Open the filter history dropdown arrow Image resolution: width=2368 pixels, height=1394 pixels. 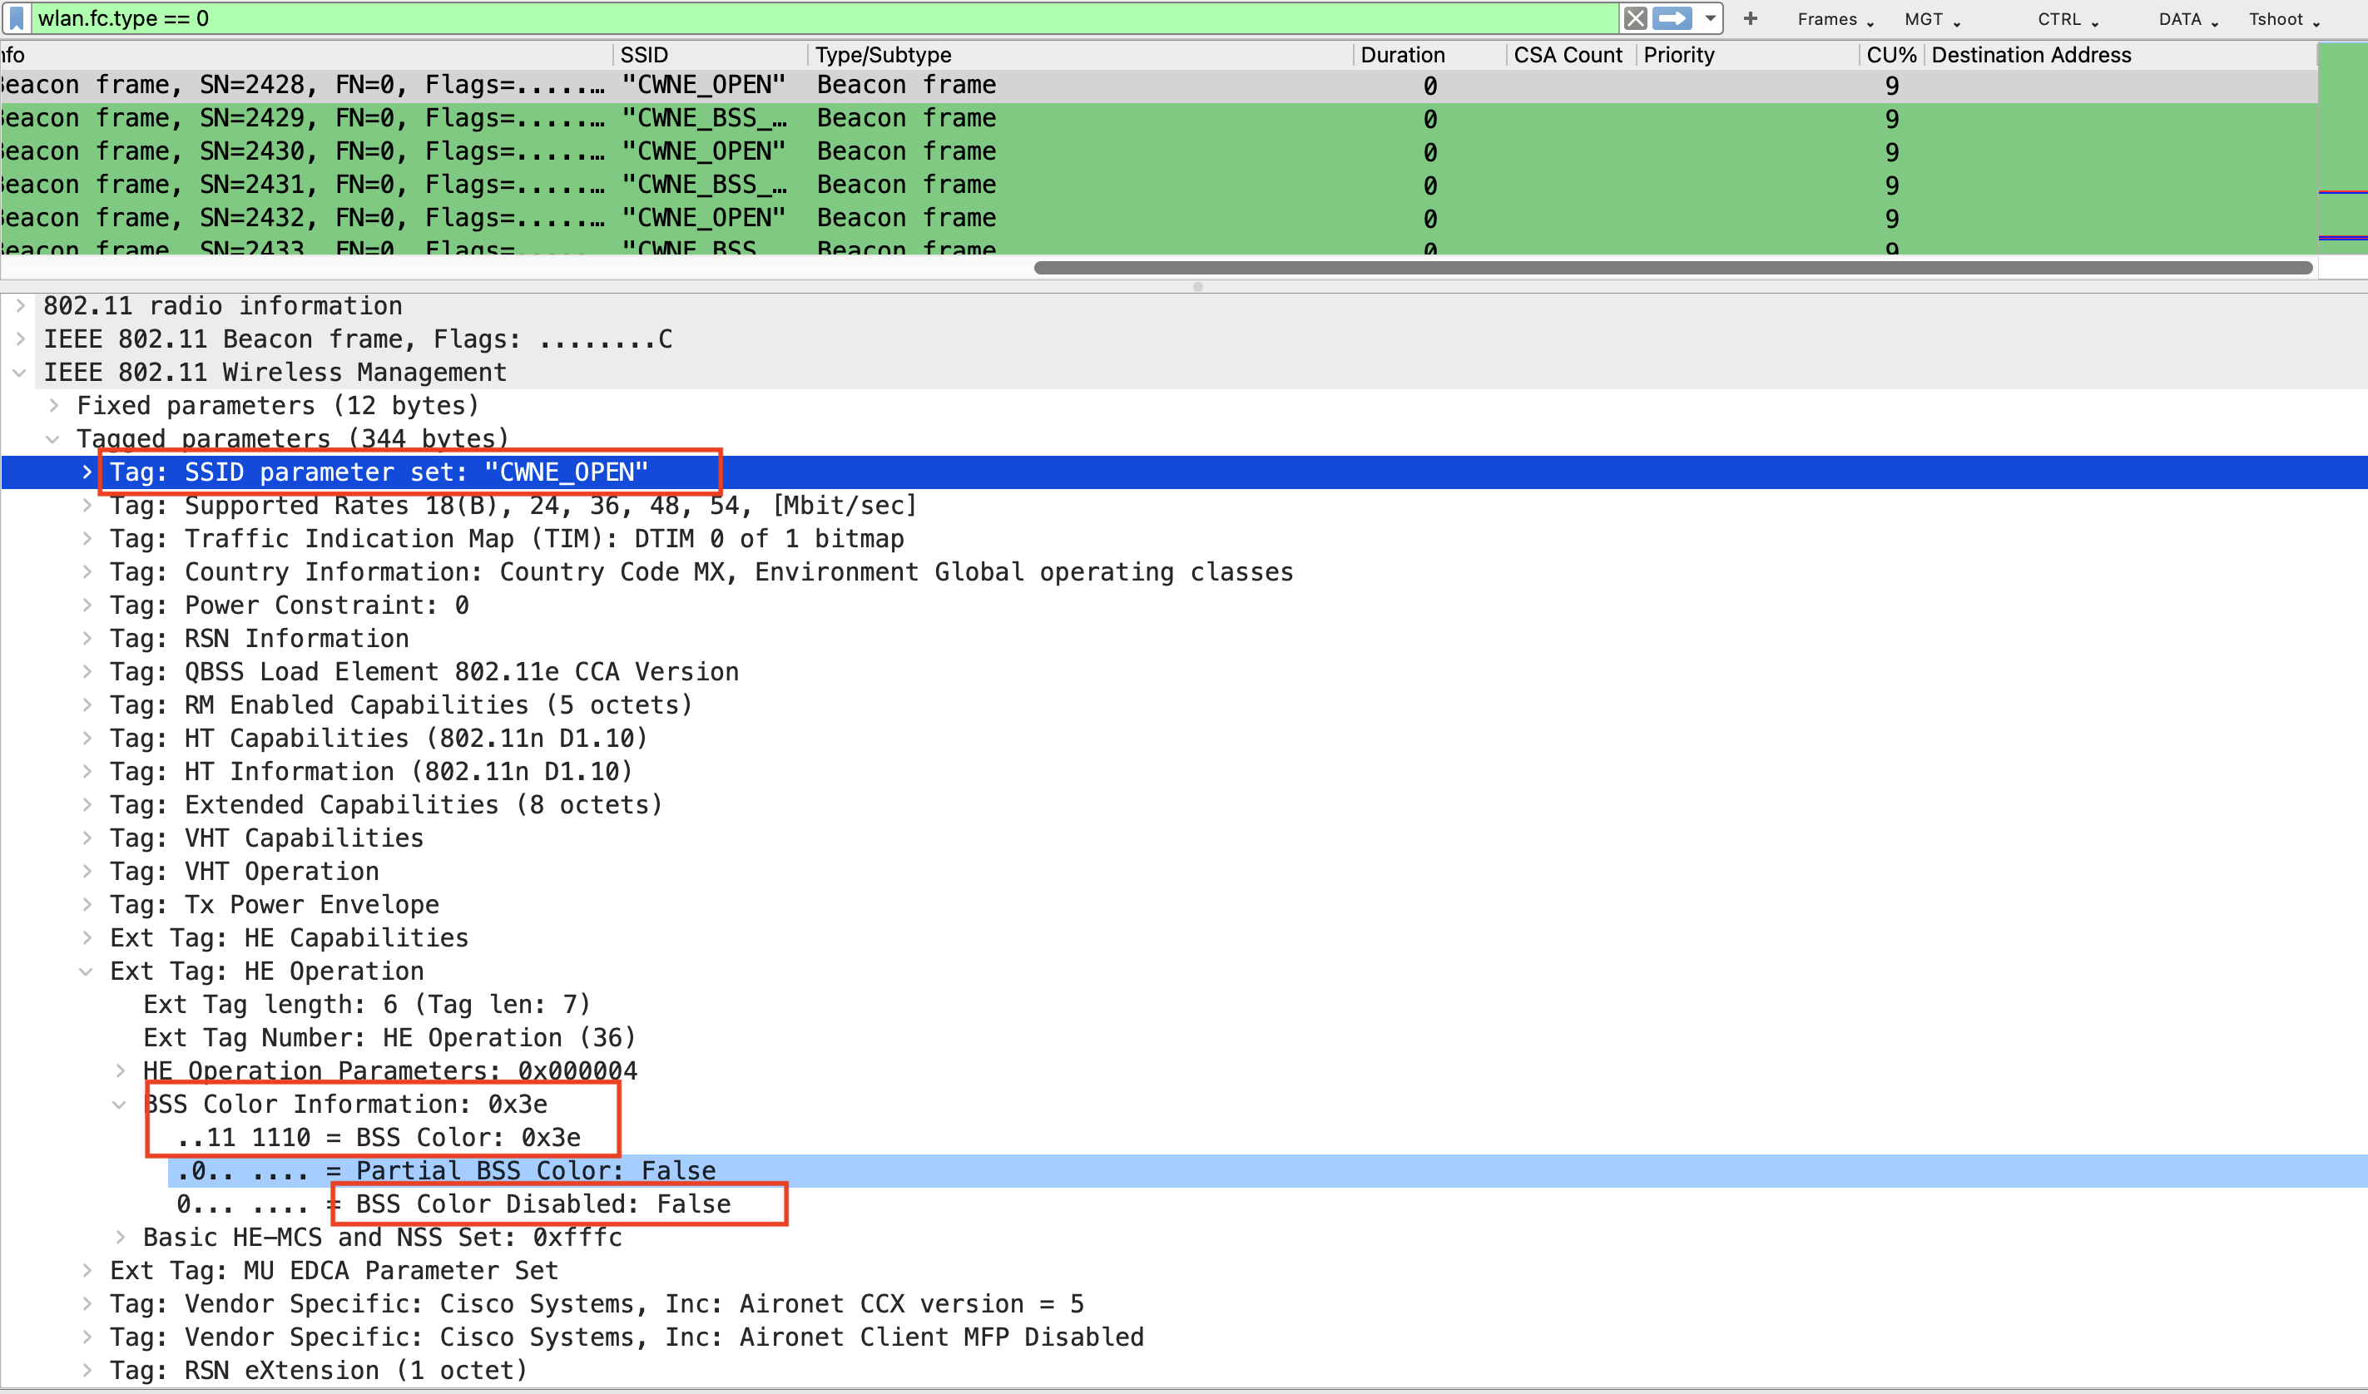pos(1710,17)
